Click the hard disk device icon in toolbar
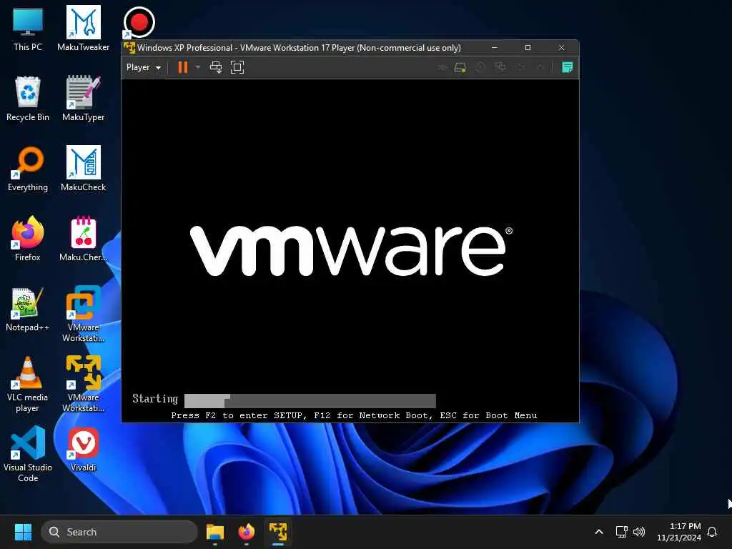The width and height of the screenshot is (732, 549). pos(460,68)
